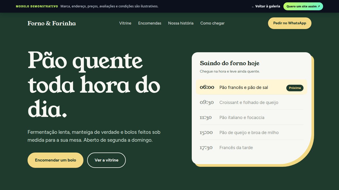This screenshot has height=190, width=339.
Task: Select Como chegar nav item
Action: coord(212,23)
